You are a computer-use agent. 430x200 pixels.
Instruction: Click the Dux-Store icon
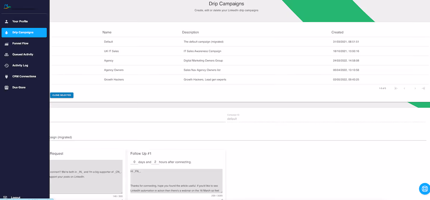coord(6,87)
